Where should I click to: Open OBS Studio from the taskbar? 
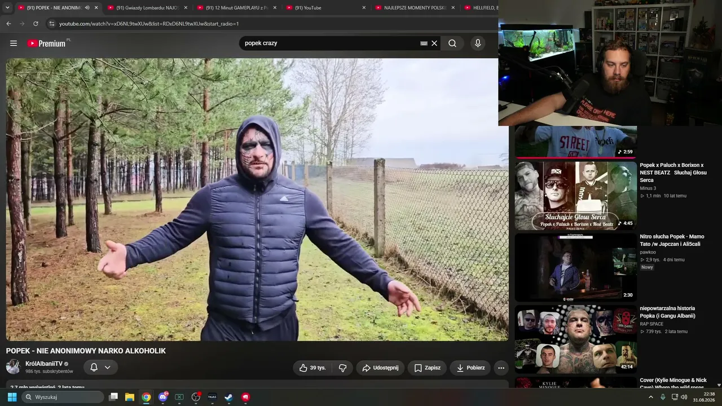point(196,397)
